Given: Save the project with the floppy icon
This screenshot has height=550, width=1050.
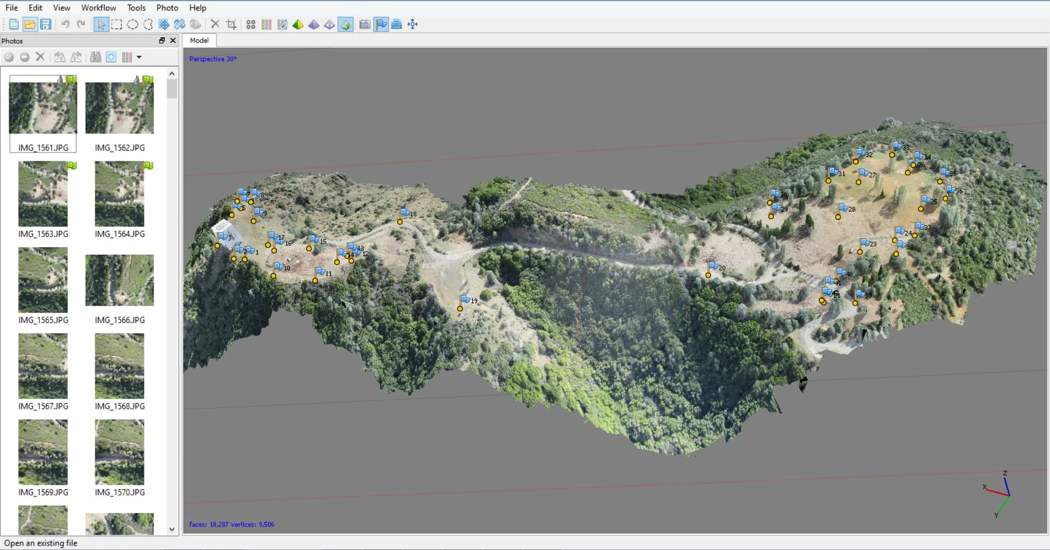Looking at the screenshot, I should tap(46, 25).
